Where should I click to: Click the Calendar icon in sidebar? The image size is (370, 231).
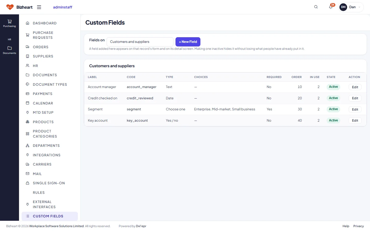pos(27,103)
